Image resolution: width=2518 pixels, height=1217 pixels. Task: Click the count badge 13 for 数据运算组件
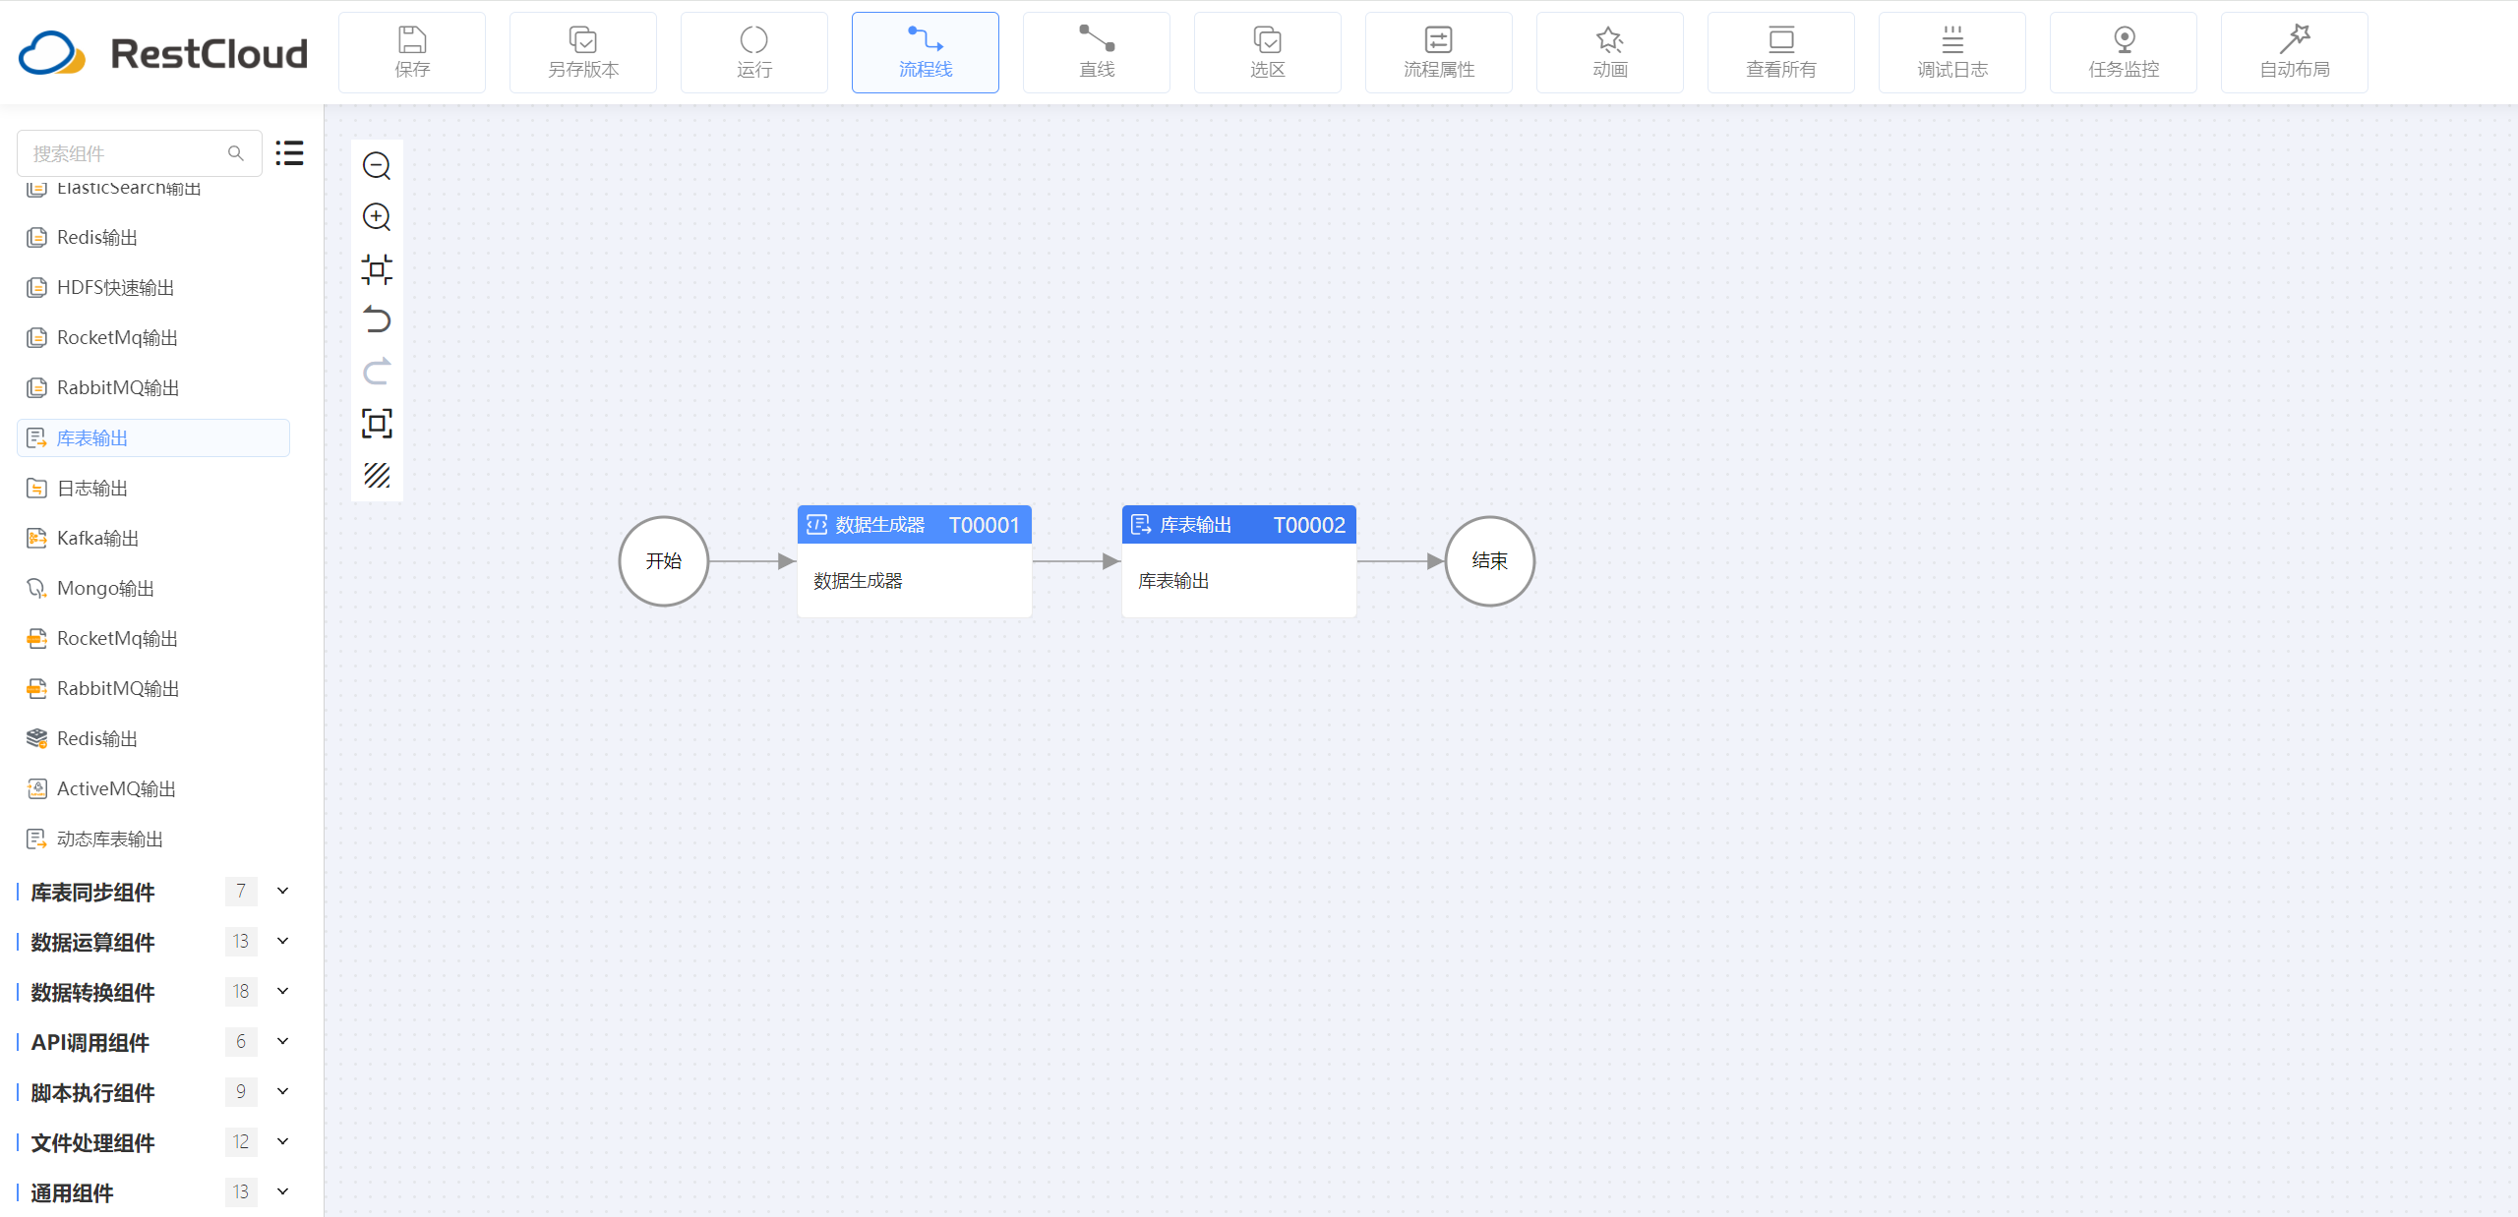(241, 941)
